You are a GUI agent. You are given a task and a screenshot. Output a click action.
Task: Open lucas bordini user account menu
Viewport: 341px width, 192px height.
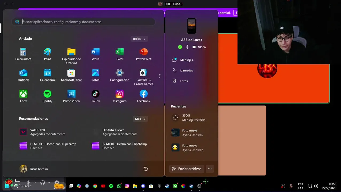(x=34, y=169)
